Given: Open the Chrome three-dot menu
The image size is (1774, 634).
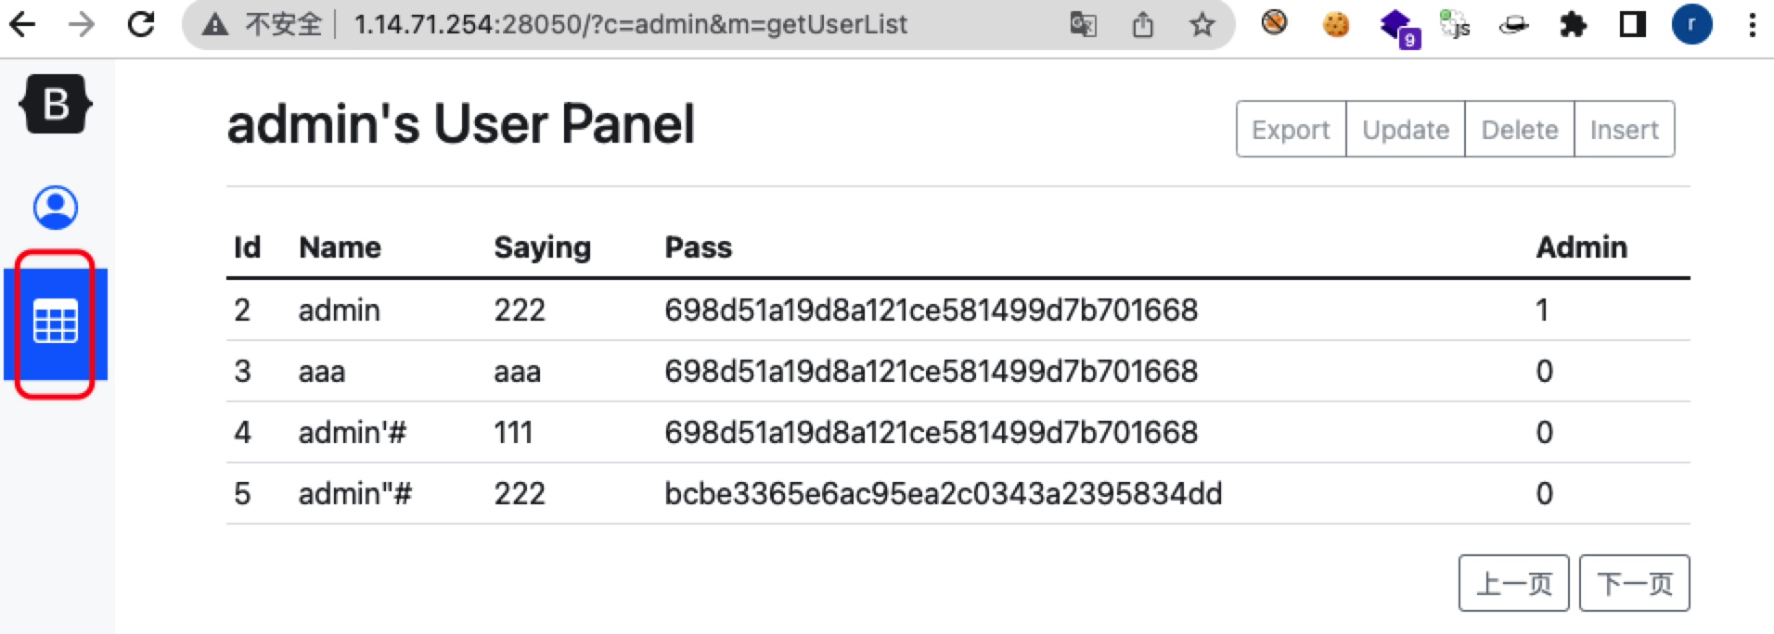Looking at the screenshot, I should 1752,24.
